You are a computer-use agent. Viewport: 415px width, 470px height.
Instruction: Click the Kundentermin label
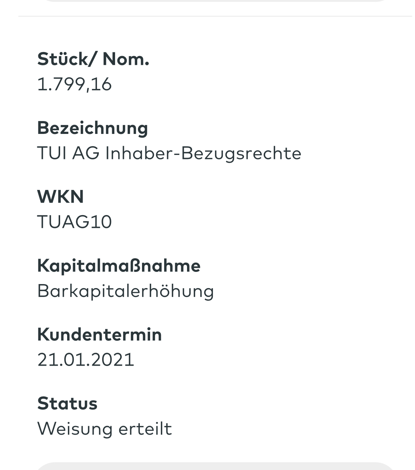pos(100,335)
